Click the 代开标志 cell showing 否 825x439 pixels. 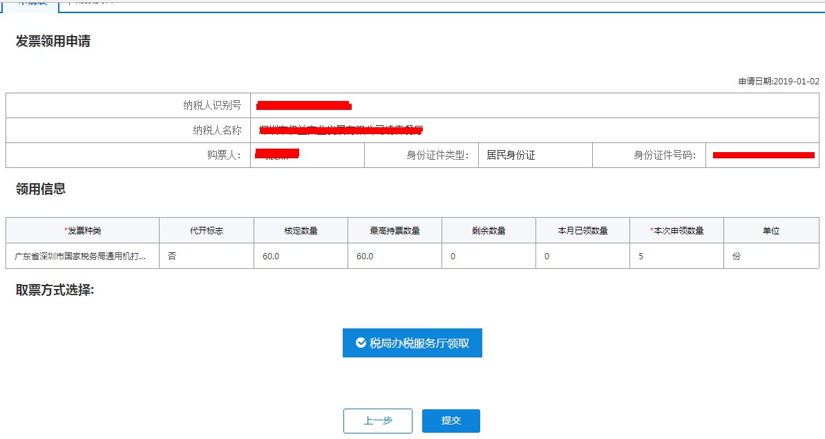point(205,255)
